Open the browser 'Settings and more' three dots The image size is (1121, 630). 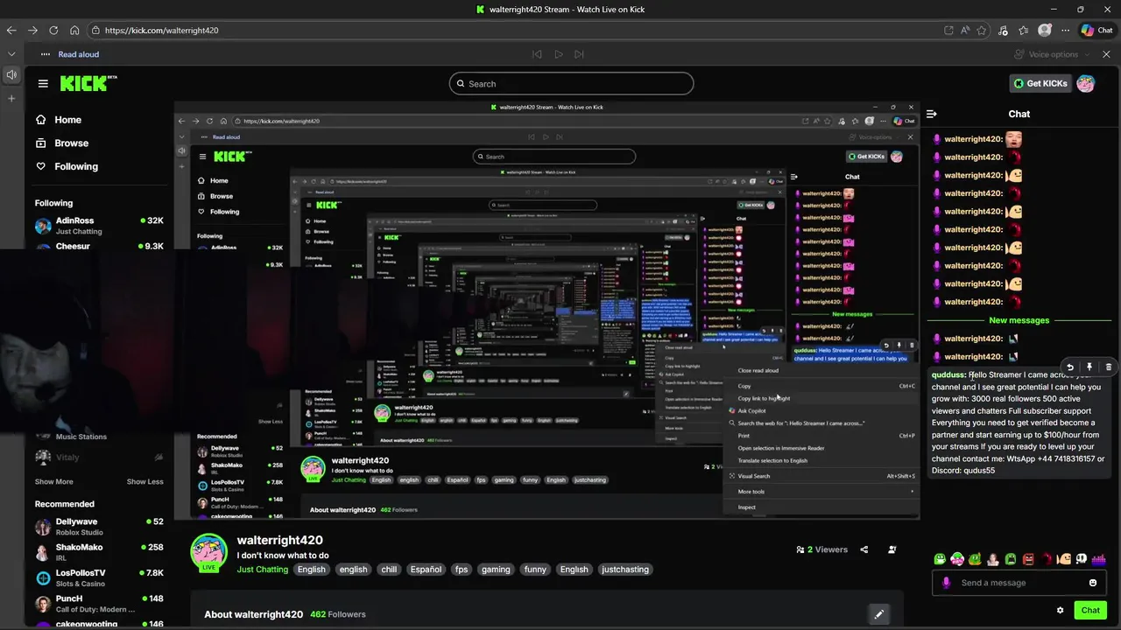pos(1066,30)
